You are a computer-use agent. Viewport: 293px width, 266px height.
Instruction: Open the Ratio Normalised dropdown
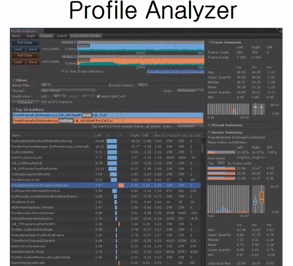coord(190,126)
